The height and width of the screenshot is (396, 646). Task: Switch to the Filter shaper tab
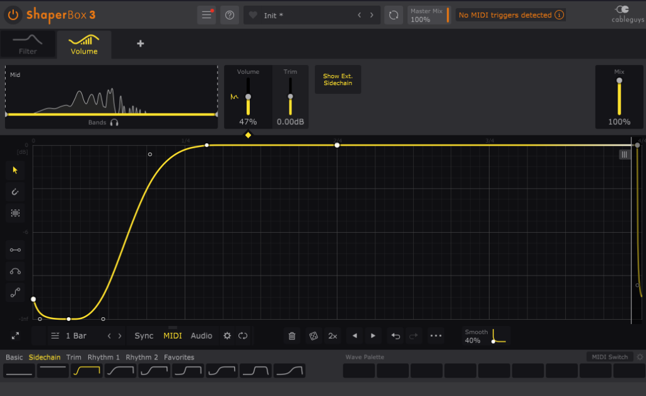click(28, 45)
